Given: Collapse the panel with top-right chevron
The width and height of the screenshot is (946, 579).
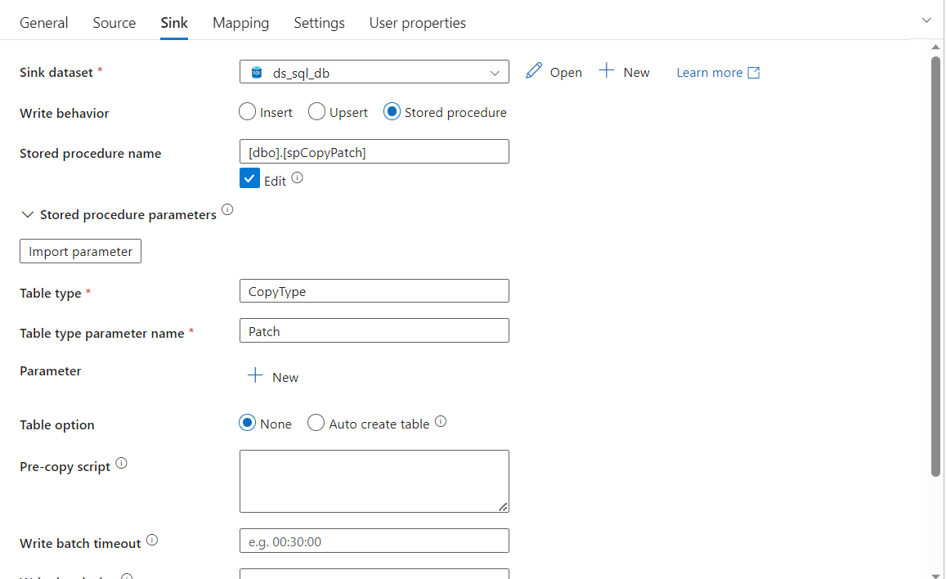Looking at the screenshot, I should (926, 20).
